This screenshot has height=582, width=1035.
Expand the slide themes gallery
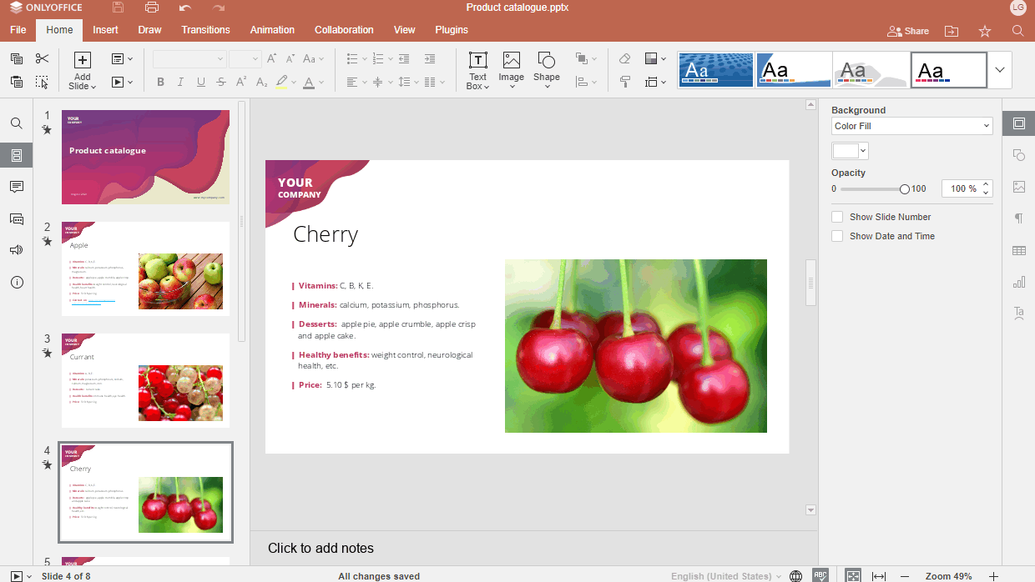[1000, 70]
